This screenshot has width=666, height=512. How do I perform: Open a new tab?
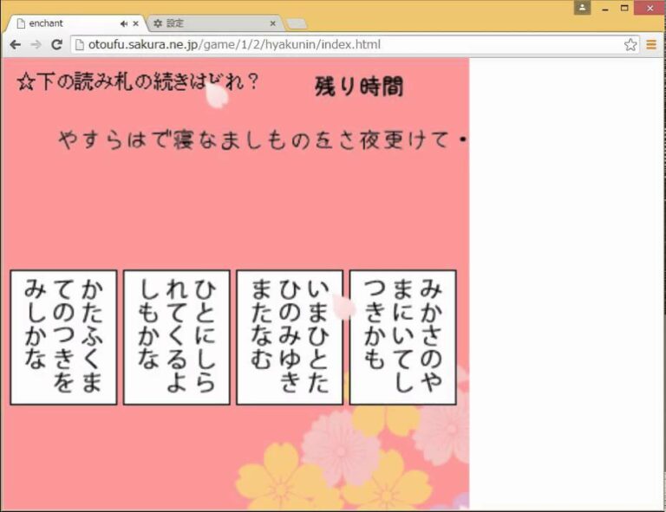[x=296, y=23]
